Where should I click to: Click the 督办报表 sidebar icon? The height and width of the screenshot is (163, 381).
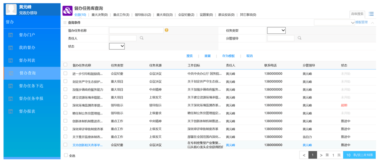point(11,111)
